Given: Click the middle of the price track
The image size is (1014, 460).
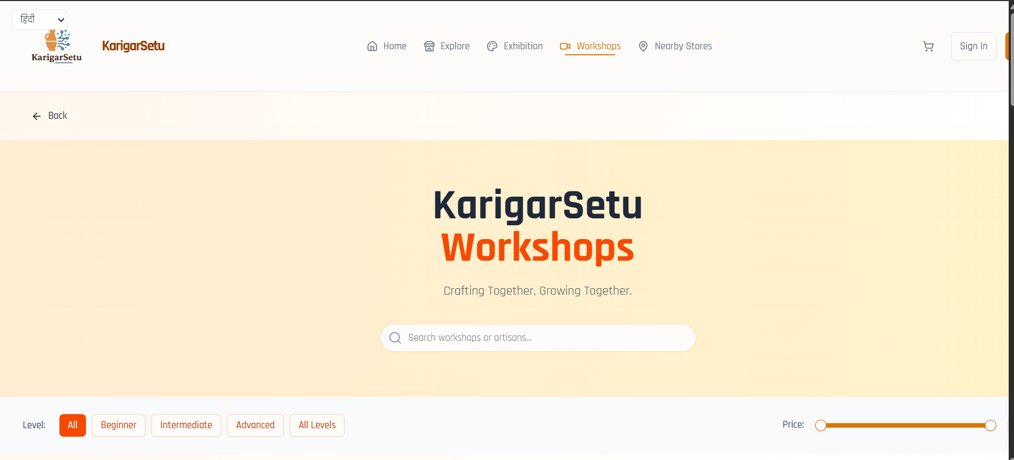Looking at the screenshot, I should tap(906, 426).
